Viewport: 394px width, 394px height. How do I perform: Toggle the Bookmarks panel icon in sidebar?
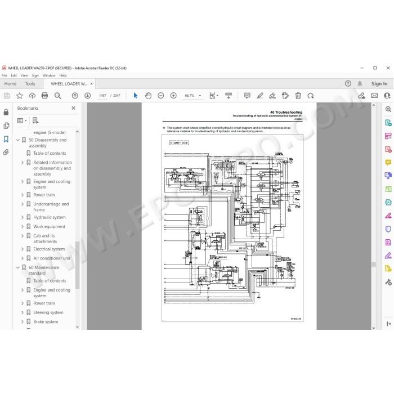point(6,139)
